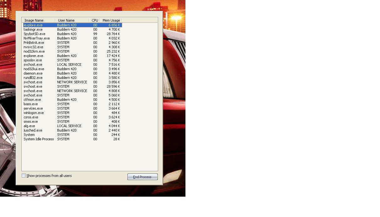Select svchost.exe using 5 060 K
380x217 pixels.
pyautogui.click(x=72, y=95)
